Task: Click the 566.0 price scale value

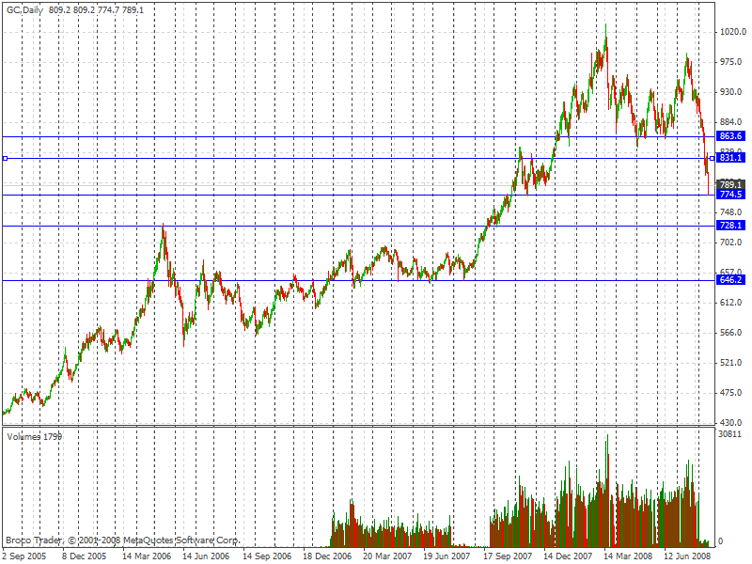Action: pyautogui.click(x=731, y=333)
